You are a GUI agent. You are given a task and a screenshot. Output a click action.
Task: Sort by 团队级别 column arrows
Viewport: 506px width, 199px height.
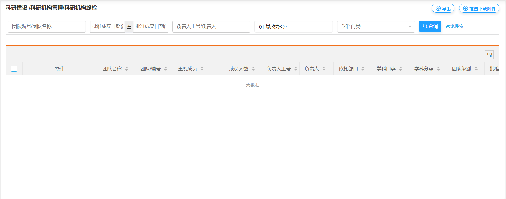click(x=476, y=69)
